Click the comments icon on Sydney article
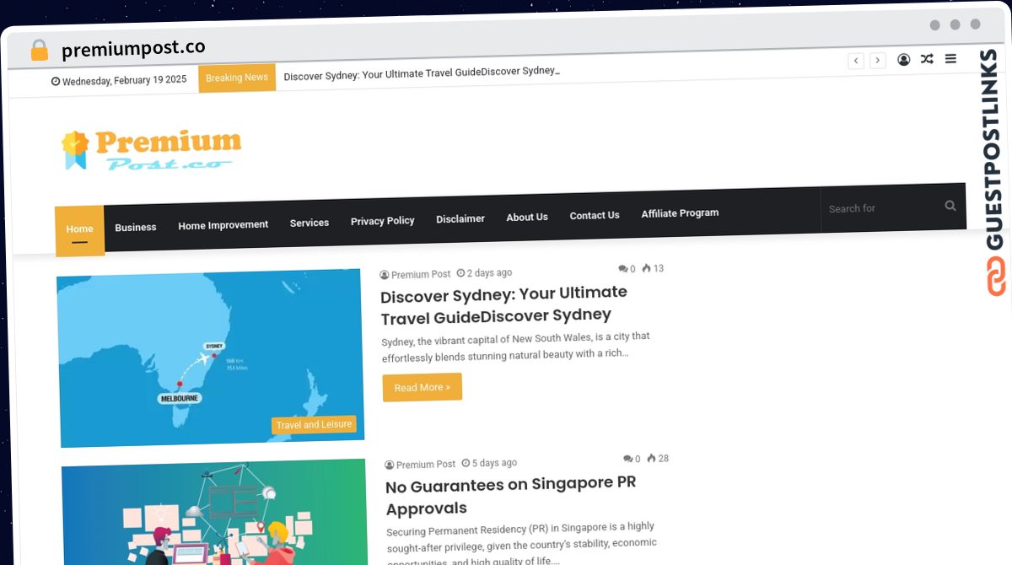The height and width of the screenshot is (565, 1012). 622,269
